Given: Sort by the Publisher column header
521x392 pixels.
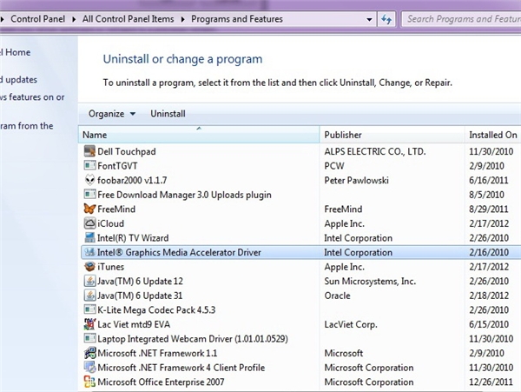Looking at the screenshot, I should (x=392, y=135).
